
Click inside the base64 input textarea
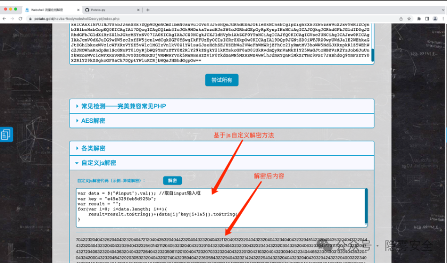click(221, 44)
